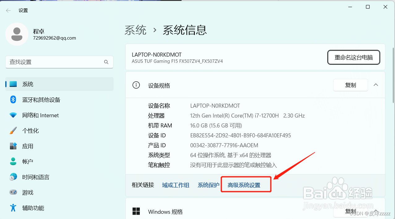The height and width of the screenshot is (219, 395).
Task: Open 域或工作组 link
Action: (x=176, y=185)
